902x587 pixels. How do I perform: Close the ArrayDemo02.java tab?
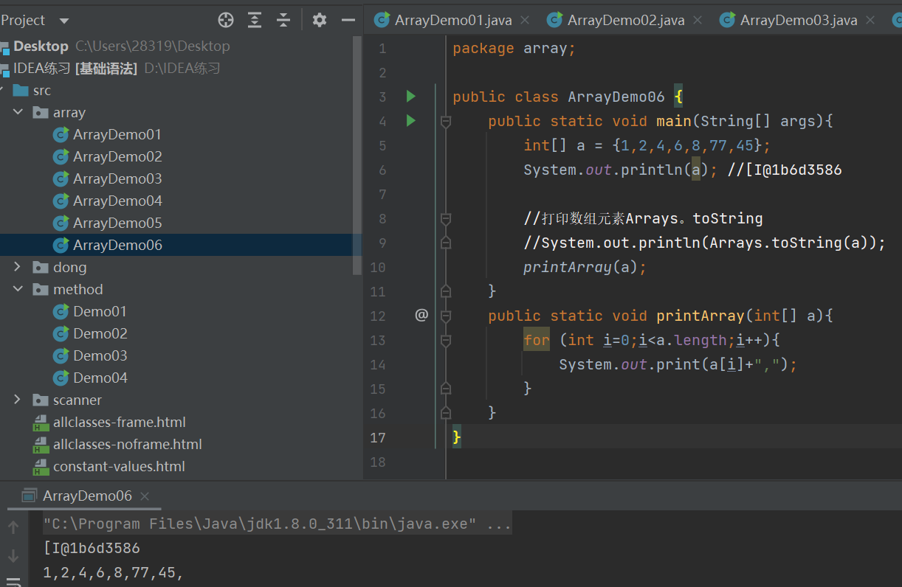[698, 21]
